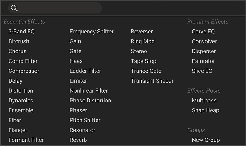Select the Reverser effect
Image resolution: width=246 pixels, height=146 pixels.
(x=142, y=32)
